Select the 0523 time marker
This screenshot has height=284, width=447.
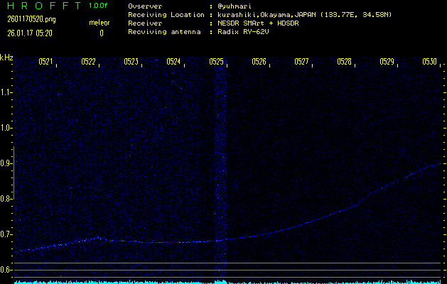point(131,62)
